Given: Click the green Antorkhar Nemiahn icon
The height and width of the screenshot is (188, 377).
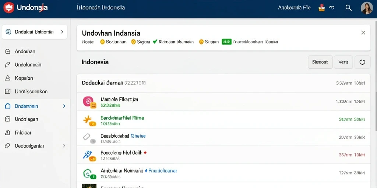Looking at the screenshot, I should (87, 173).
